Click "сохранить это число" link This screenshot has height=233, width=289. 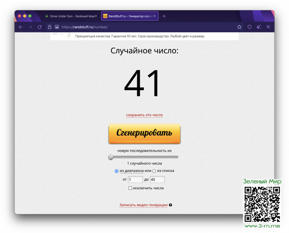[144, 115]
